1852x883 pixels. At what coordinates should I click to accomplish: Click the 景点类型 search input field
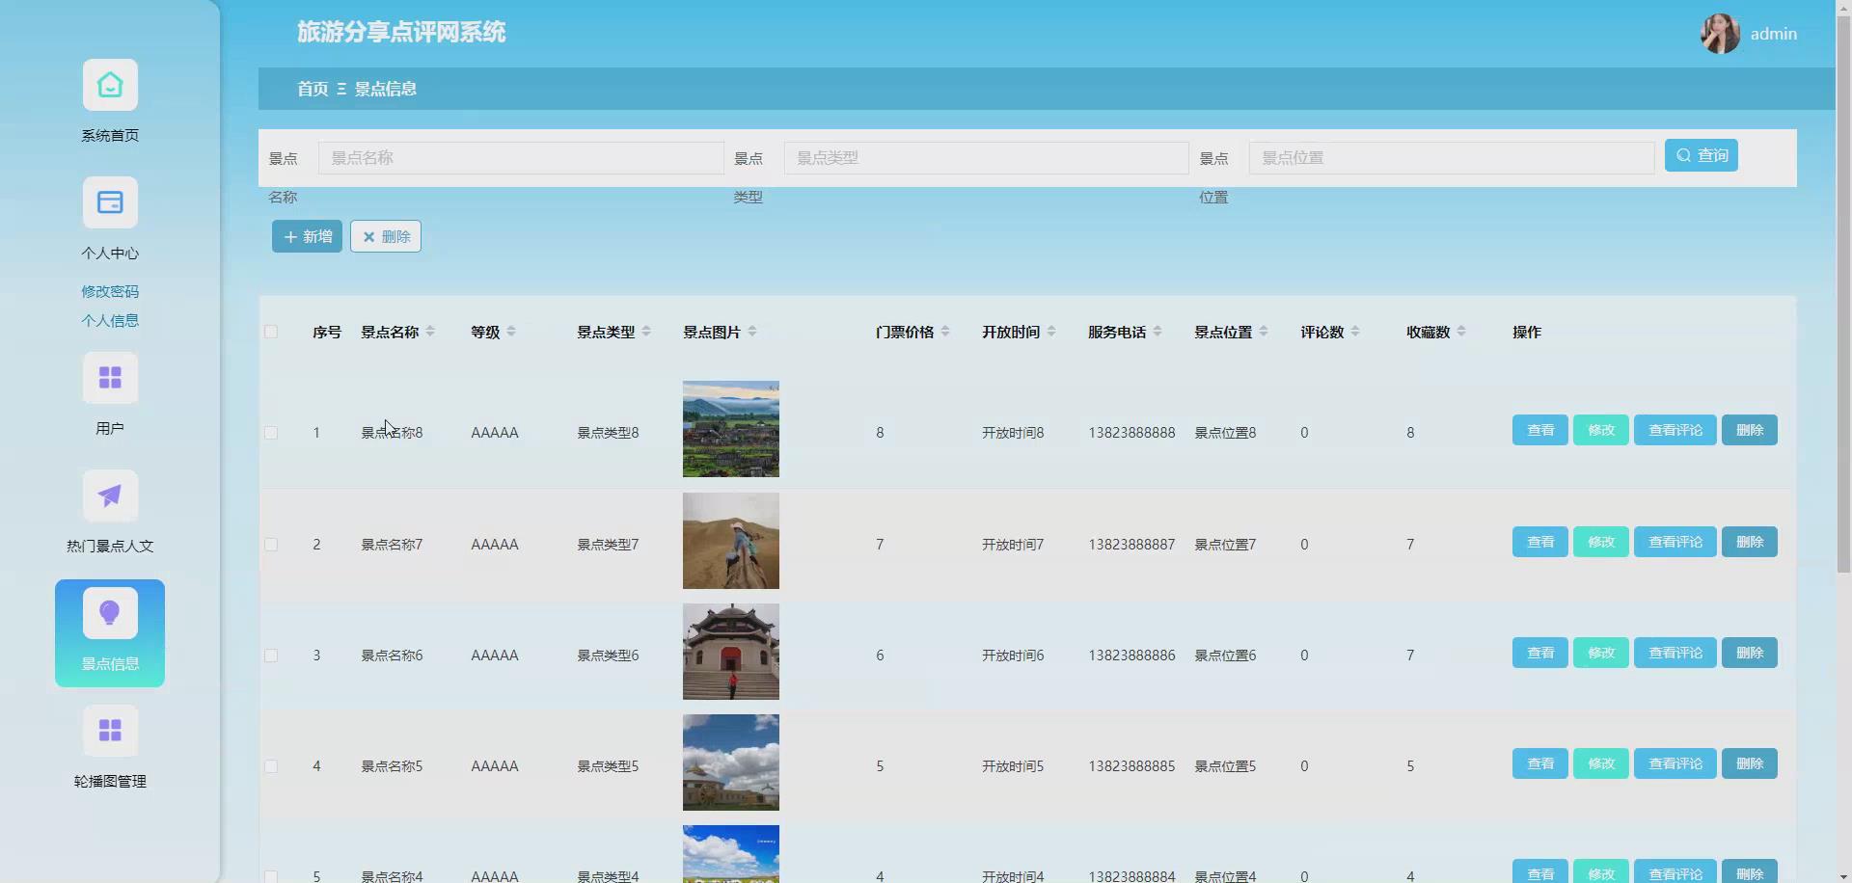pyautogui.click(x=986, y=158)
